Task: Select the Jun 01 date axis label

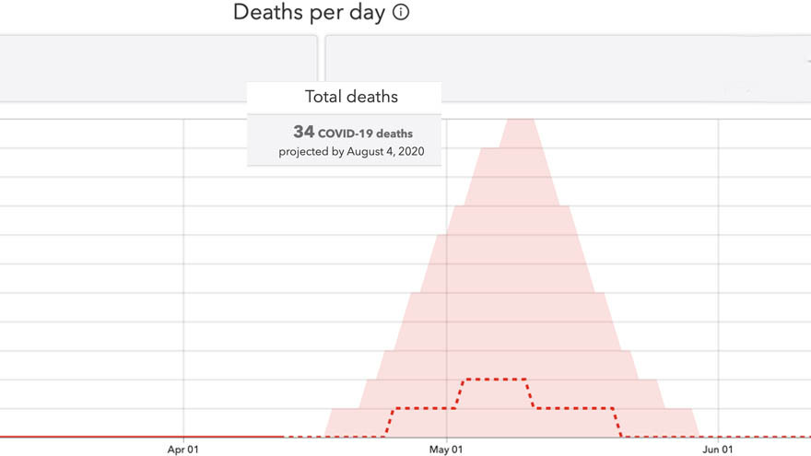Action: [718, 450]
